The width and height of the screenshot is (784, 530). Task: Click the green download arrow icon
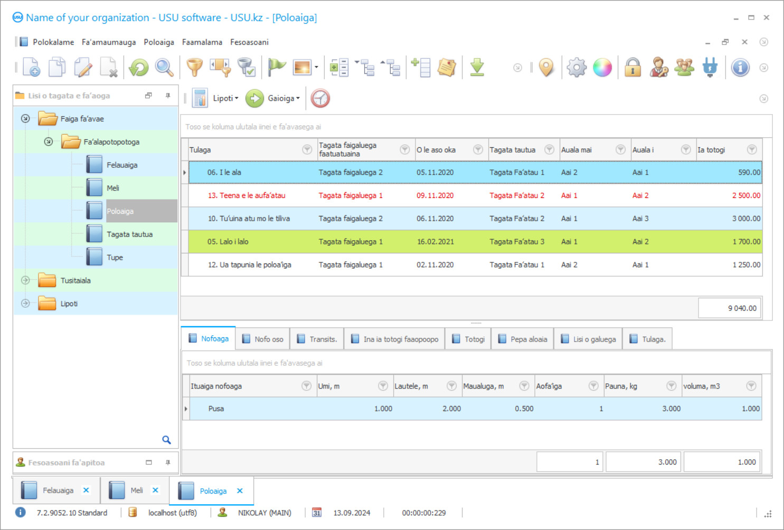[477, 67]
